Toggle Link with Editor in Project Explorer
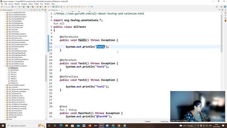Viewport: 227px width, 128px height. [x=34, y=10]
